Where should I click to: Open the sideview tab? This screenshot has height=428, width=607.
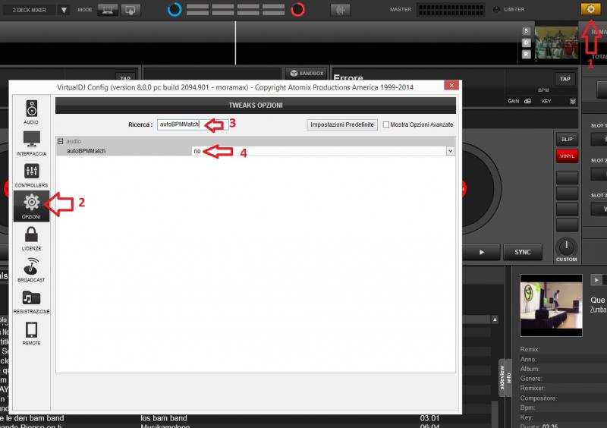(502, 378)
